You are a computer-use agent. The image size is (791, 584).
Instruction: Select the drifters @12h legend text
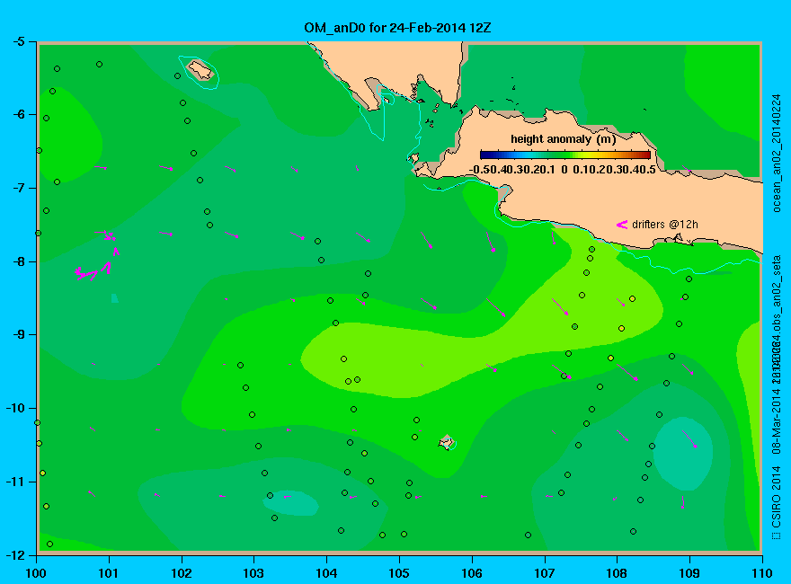(x=665, y=225)
